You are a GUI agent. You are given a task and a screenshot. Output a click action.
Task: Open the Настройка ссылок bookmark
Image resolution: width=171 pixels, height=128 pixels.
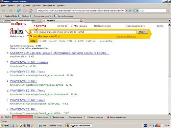64,16
